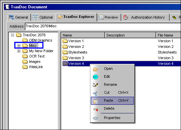
Task: Select OCR Text label in the tree
Action: click(37, 56)
